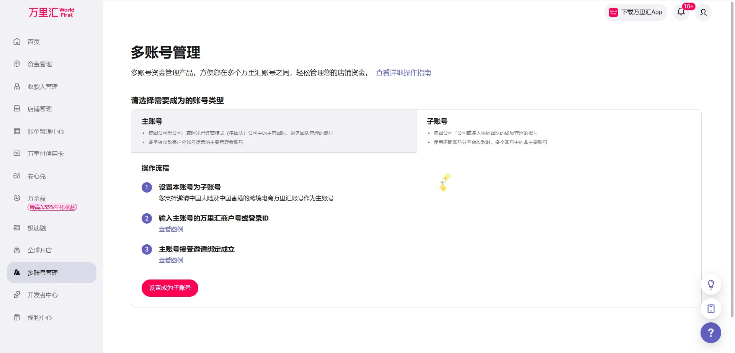Click the mobile phone floating icon
Viewport: 735px width, 353px height.
pyautogui.click(x=710, y=309)
